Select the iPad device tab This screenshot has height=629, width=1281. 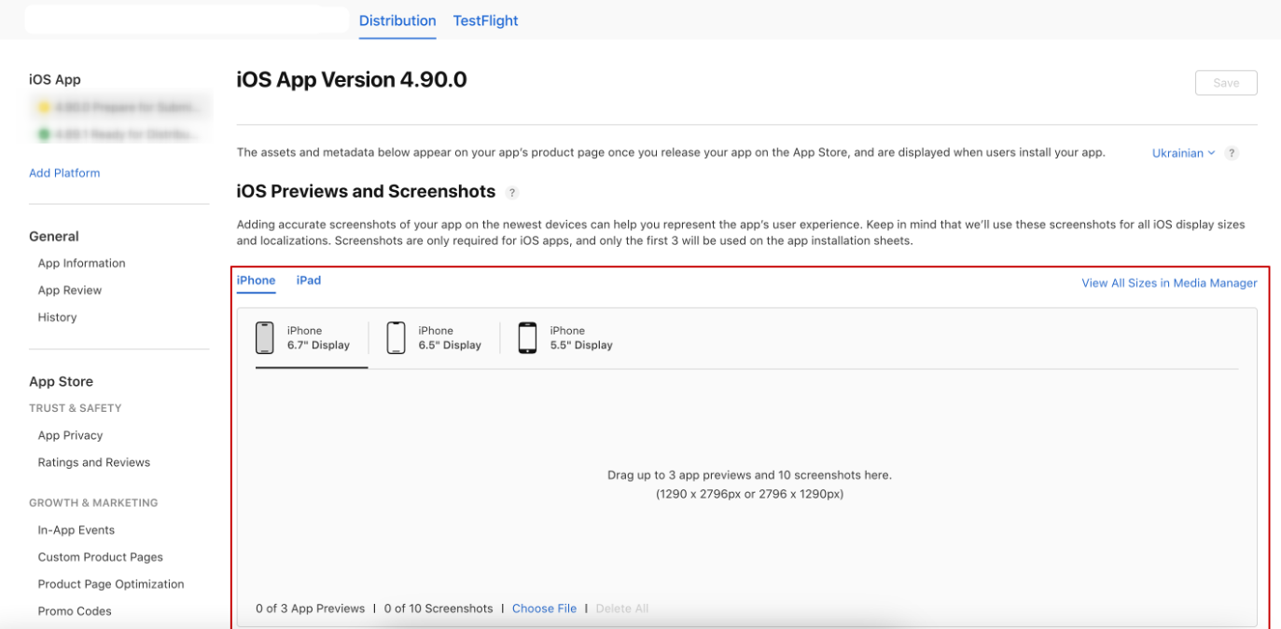309,280
